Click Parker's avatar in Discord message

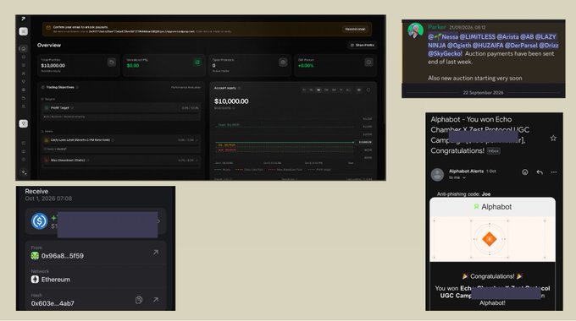click(415, 30)
